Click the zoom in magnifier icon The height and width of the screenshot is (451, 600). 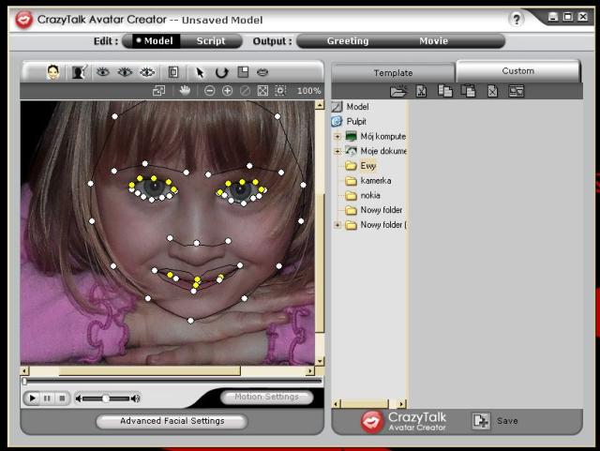click(x=227, y=91)
